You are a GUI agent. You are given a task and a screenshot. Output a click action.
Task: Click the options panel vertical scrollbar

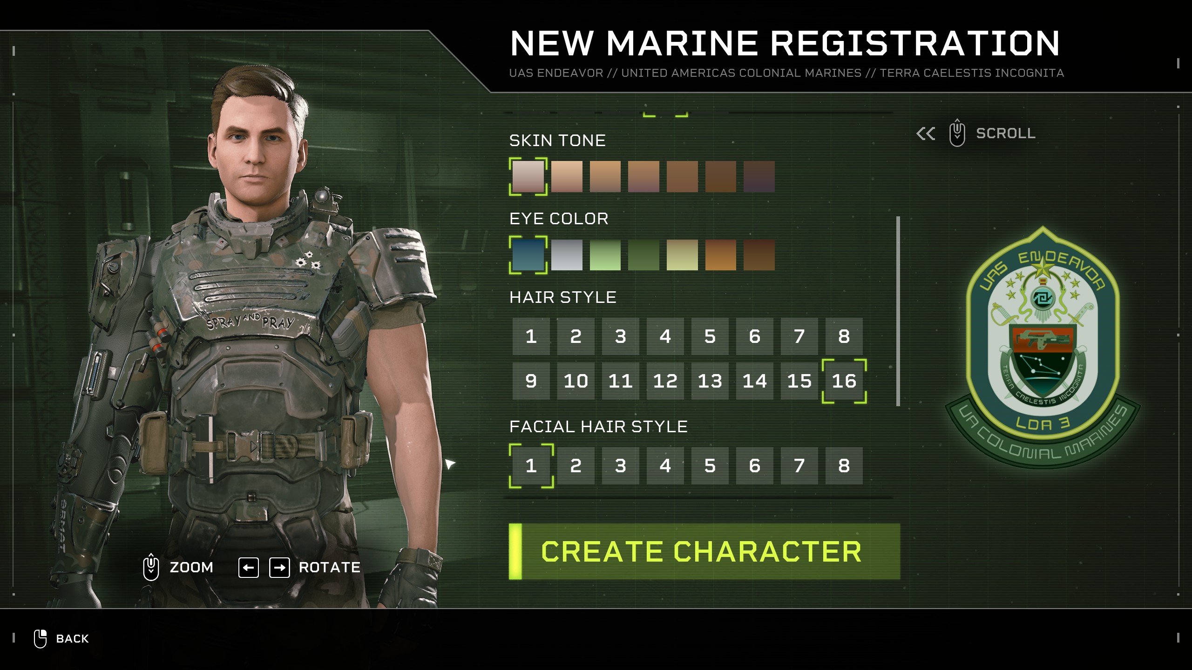point(898,311)
